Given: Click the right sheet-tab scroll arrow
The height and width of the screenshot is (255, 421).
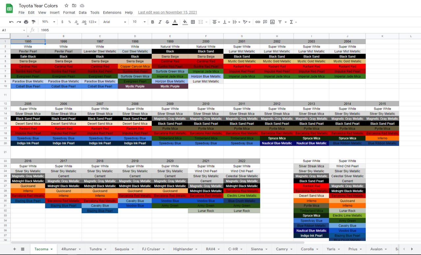Looking at the screenshot, I should pyautogui.click(x=412, y=249).
